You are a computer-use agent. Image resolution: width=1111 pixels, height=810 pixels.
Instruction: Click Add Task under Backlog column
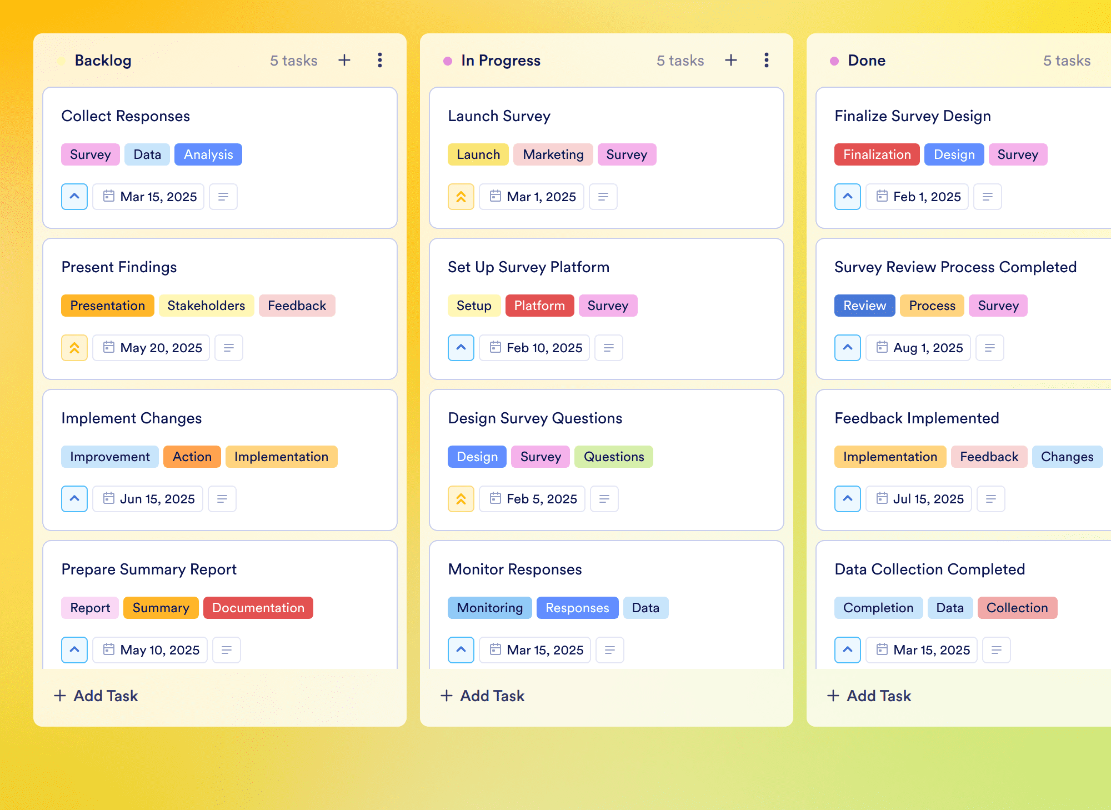(x=96, y=696)
